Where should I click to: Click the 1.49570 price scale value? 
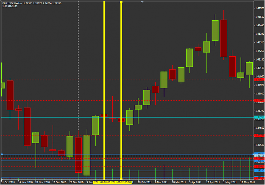(x=260, y=8)
